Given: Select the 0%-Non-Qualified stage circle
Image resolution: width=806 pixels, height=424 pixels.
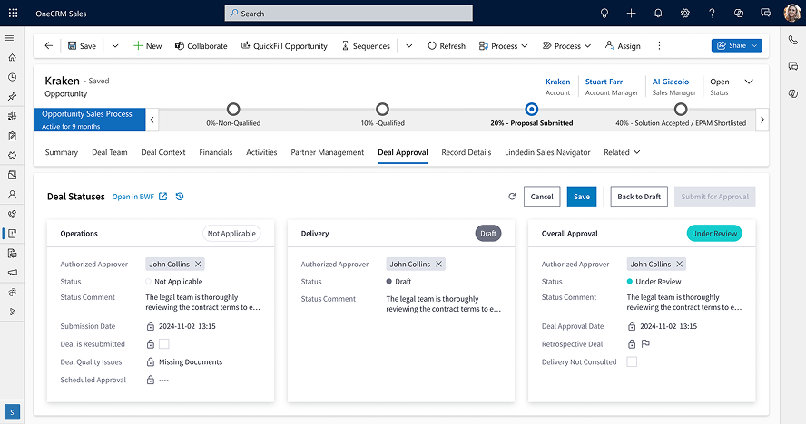Looking at the screenshot, I should click(233, 109).
